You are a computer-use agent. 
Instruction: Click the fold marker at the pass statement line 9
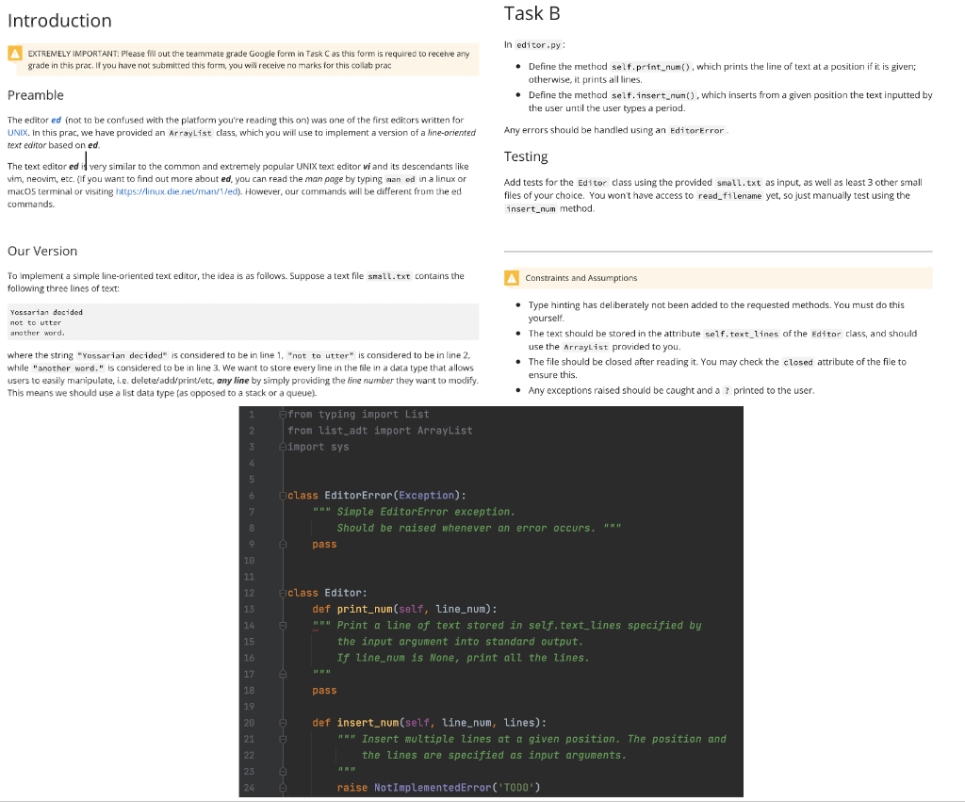281,544
